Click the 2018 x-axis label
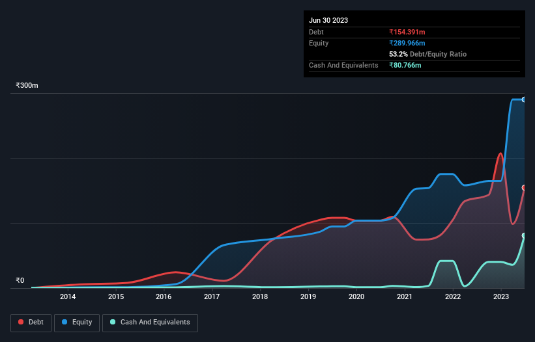The height and width of the screenshot is (342, 535). pyautogui.click(x=260, y=296)
